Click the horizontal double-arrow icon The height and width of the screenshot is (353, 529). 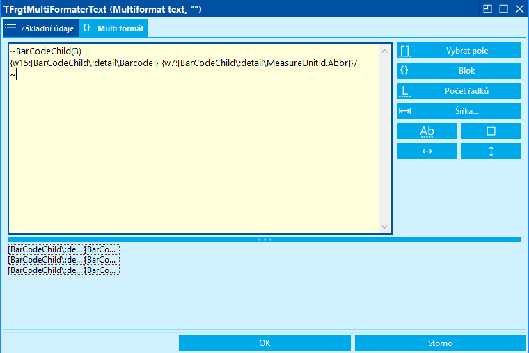pyautogui.click(x=427, y=151)
